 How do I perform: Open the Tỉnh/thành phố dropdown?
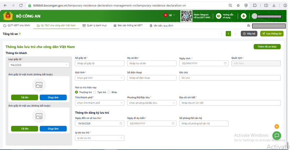[x=100, y=103]
